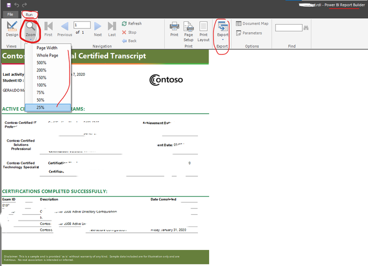Set zoom to 500%
Screen dimensions: 368x266
48,63
